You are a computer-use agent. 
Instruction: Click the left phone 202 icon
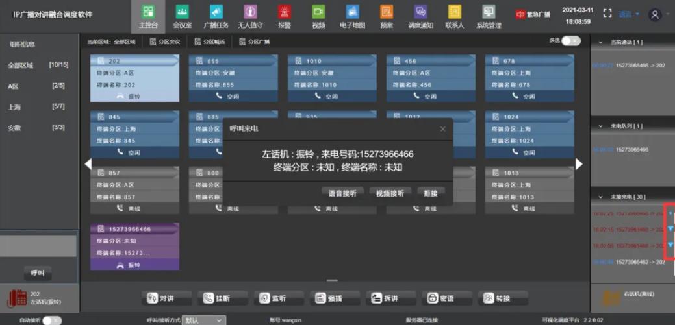(18, 298)
